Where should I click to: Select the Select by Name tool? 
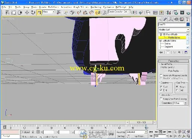point(7,13)
